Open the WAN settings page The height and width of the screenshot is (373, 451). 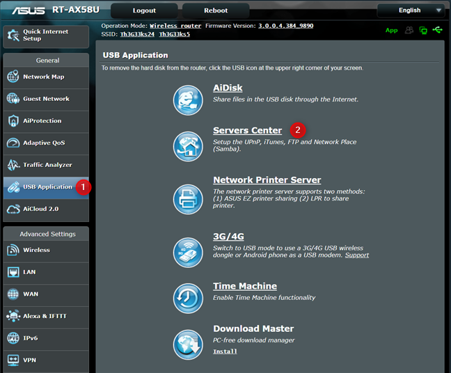click(46, 295)
